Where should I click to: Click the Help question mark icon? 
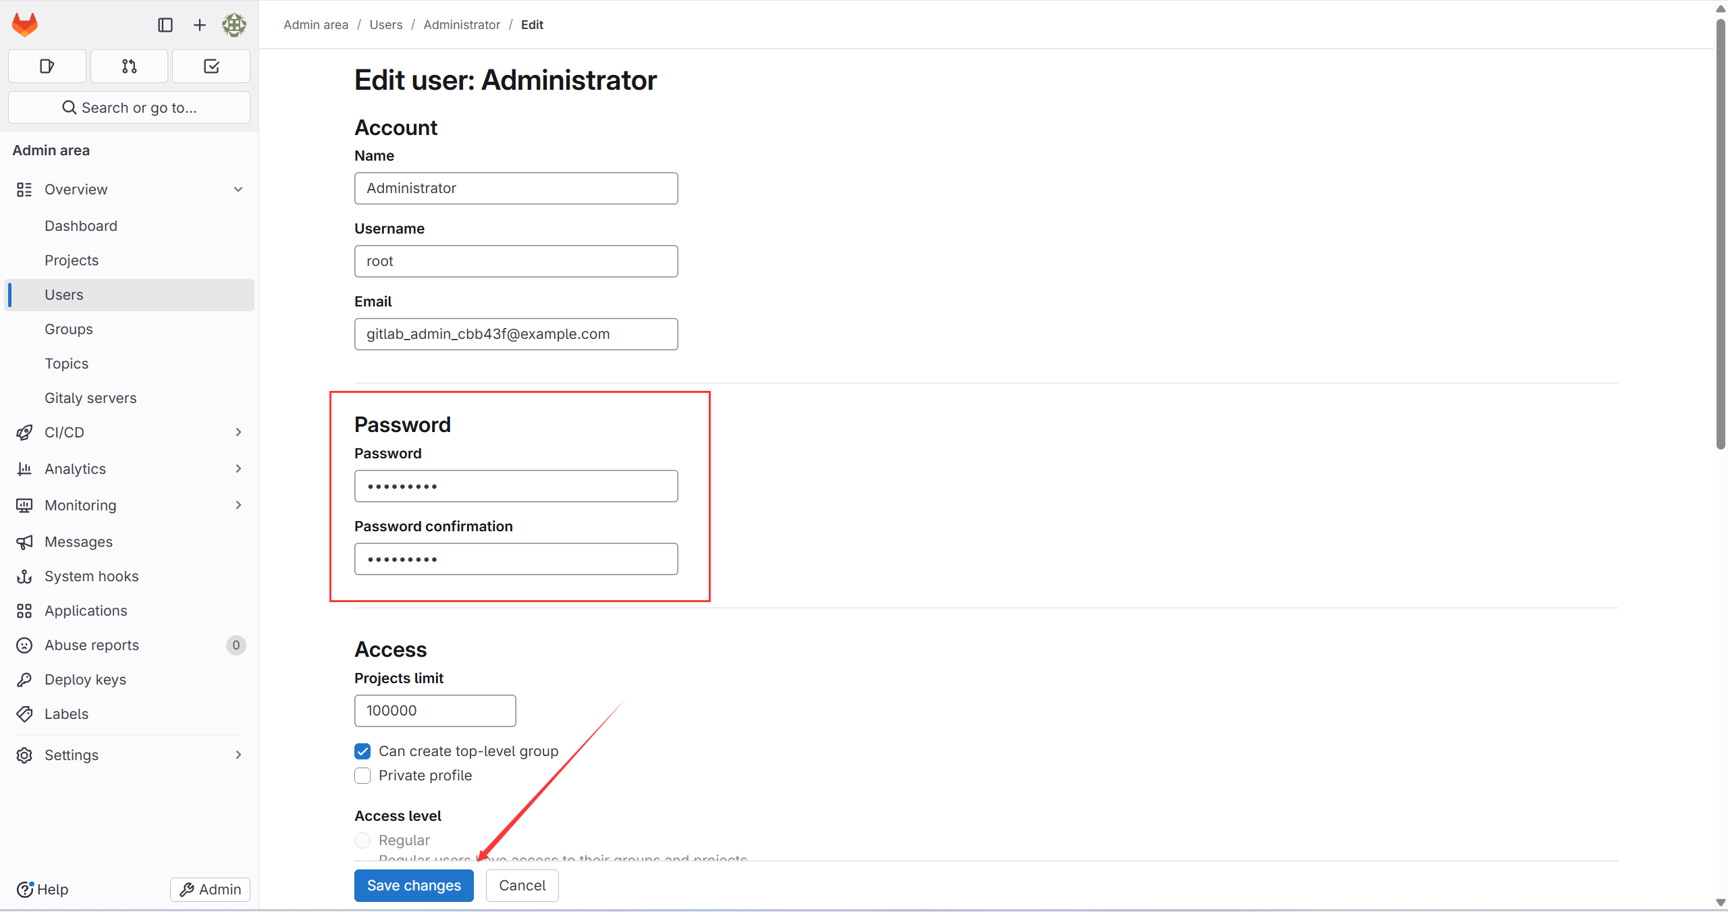tap(25, 889)
